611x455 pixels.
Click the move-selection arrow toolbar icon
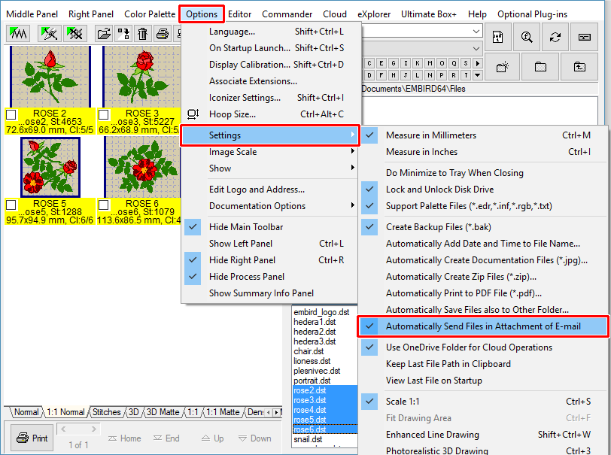(123, 34)
